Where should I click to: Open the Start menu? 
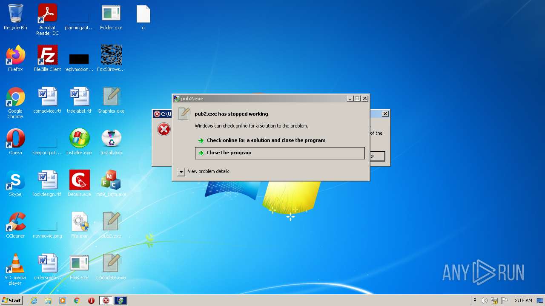(x=11, y=300)
